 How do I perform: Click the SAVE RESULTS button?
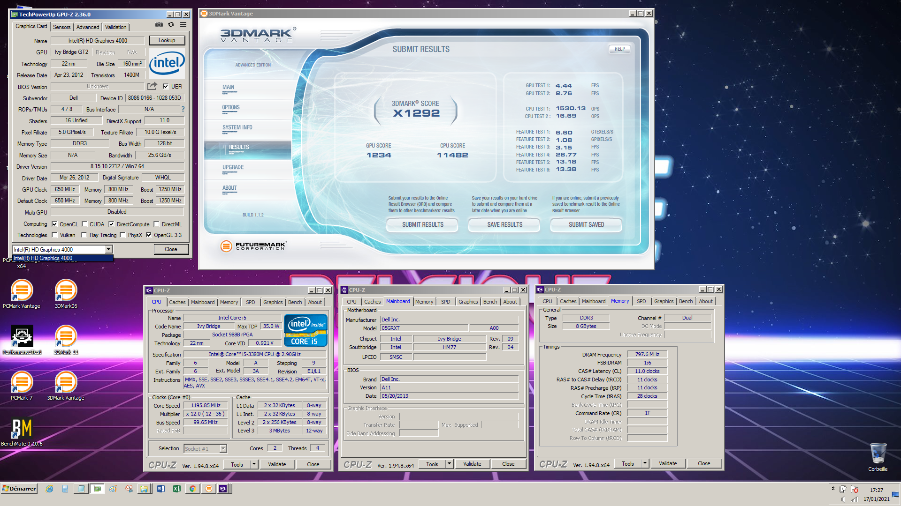pos(504,225)
